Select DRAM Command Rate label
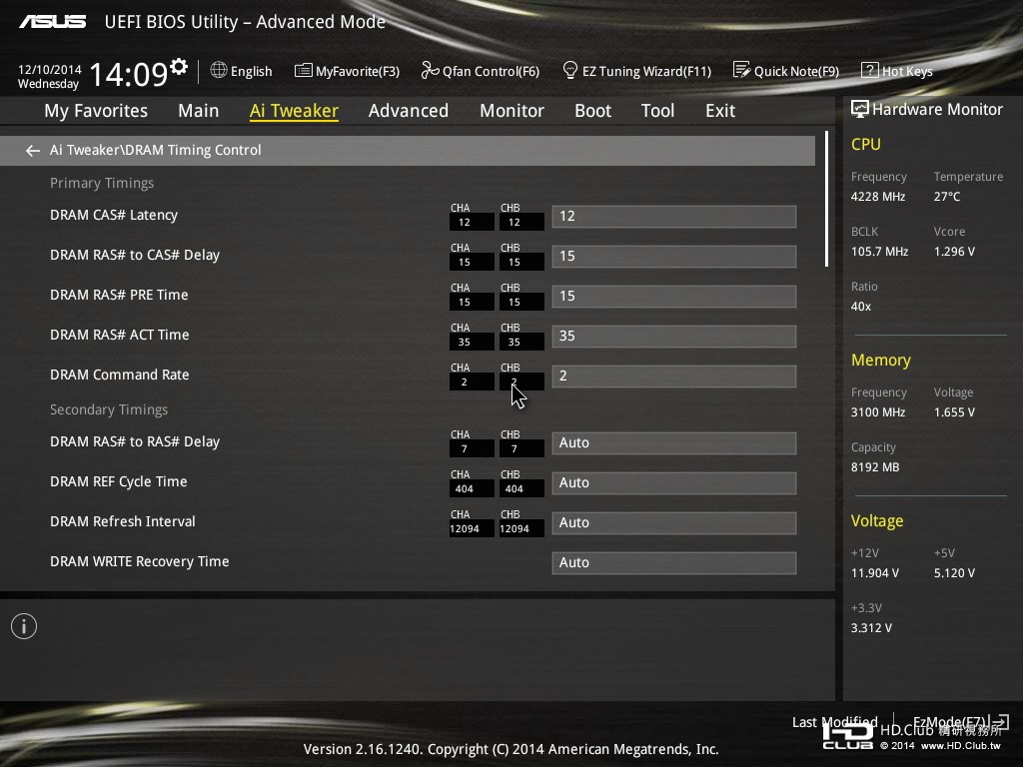Image resolution: width=1023 pixels, height=767 pixels. [120, 376]
